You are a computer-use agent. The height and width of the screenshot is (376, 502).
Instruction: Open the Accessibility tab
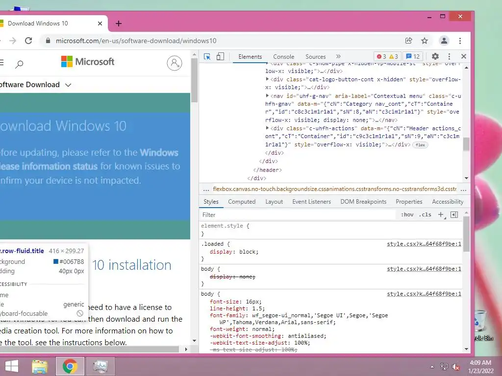[x=448, y=202]
